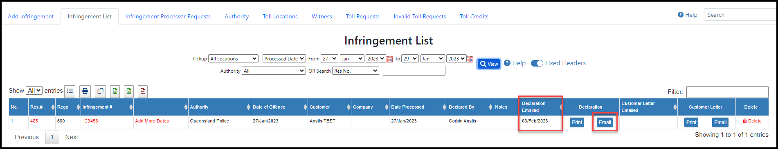
Task: Expand the Pickup All Locations dropdown
Action: tap(233, 59)
